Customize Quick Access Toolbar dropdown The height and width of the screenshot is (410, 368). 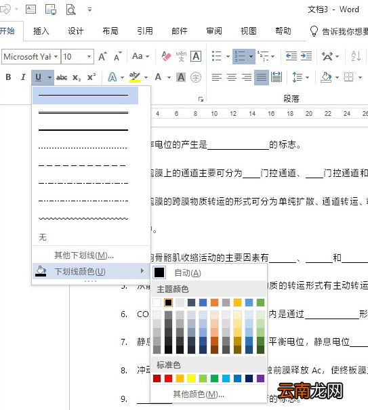(89, 9)
